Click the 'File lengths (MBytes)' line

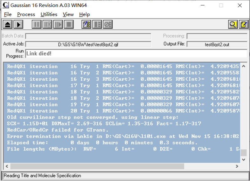123,149
